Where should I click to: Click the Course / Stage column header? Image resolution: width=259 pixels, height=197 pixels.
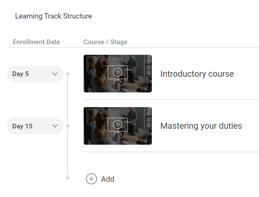(x=106, y=42)
